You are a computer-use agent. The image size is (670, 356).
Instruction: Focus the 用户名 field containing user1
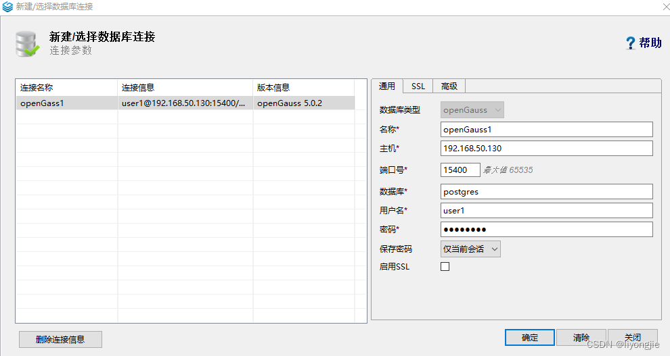coord(547,211)
